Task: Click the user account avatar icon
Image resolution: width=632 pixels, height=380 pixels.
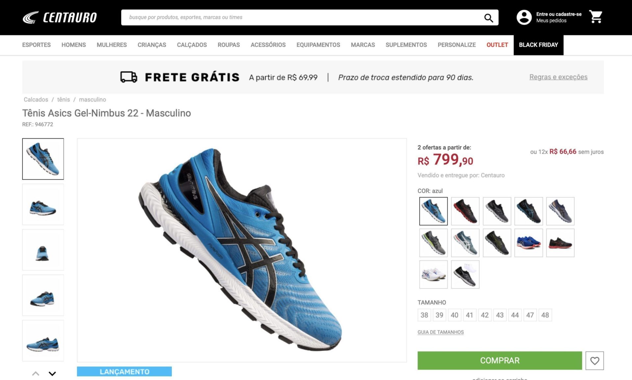Action: pyautogui.click(x=524, y=17)
